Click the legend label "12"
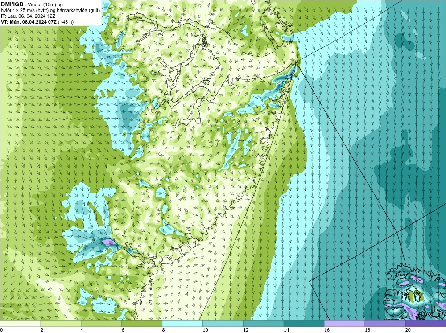The height and width of the screenshot is (333, 446). pos(246,330)
